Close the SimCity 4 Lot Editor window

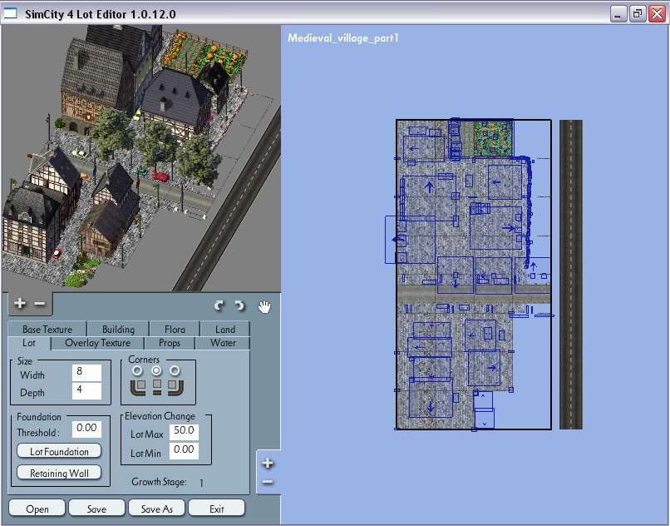click(x=657, y=14)
